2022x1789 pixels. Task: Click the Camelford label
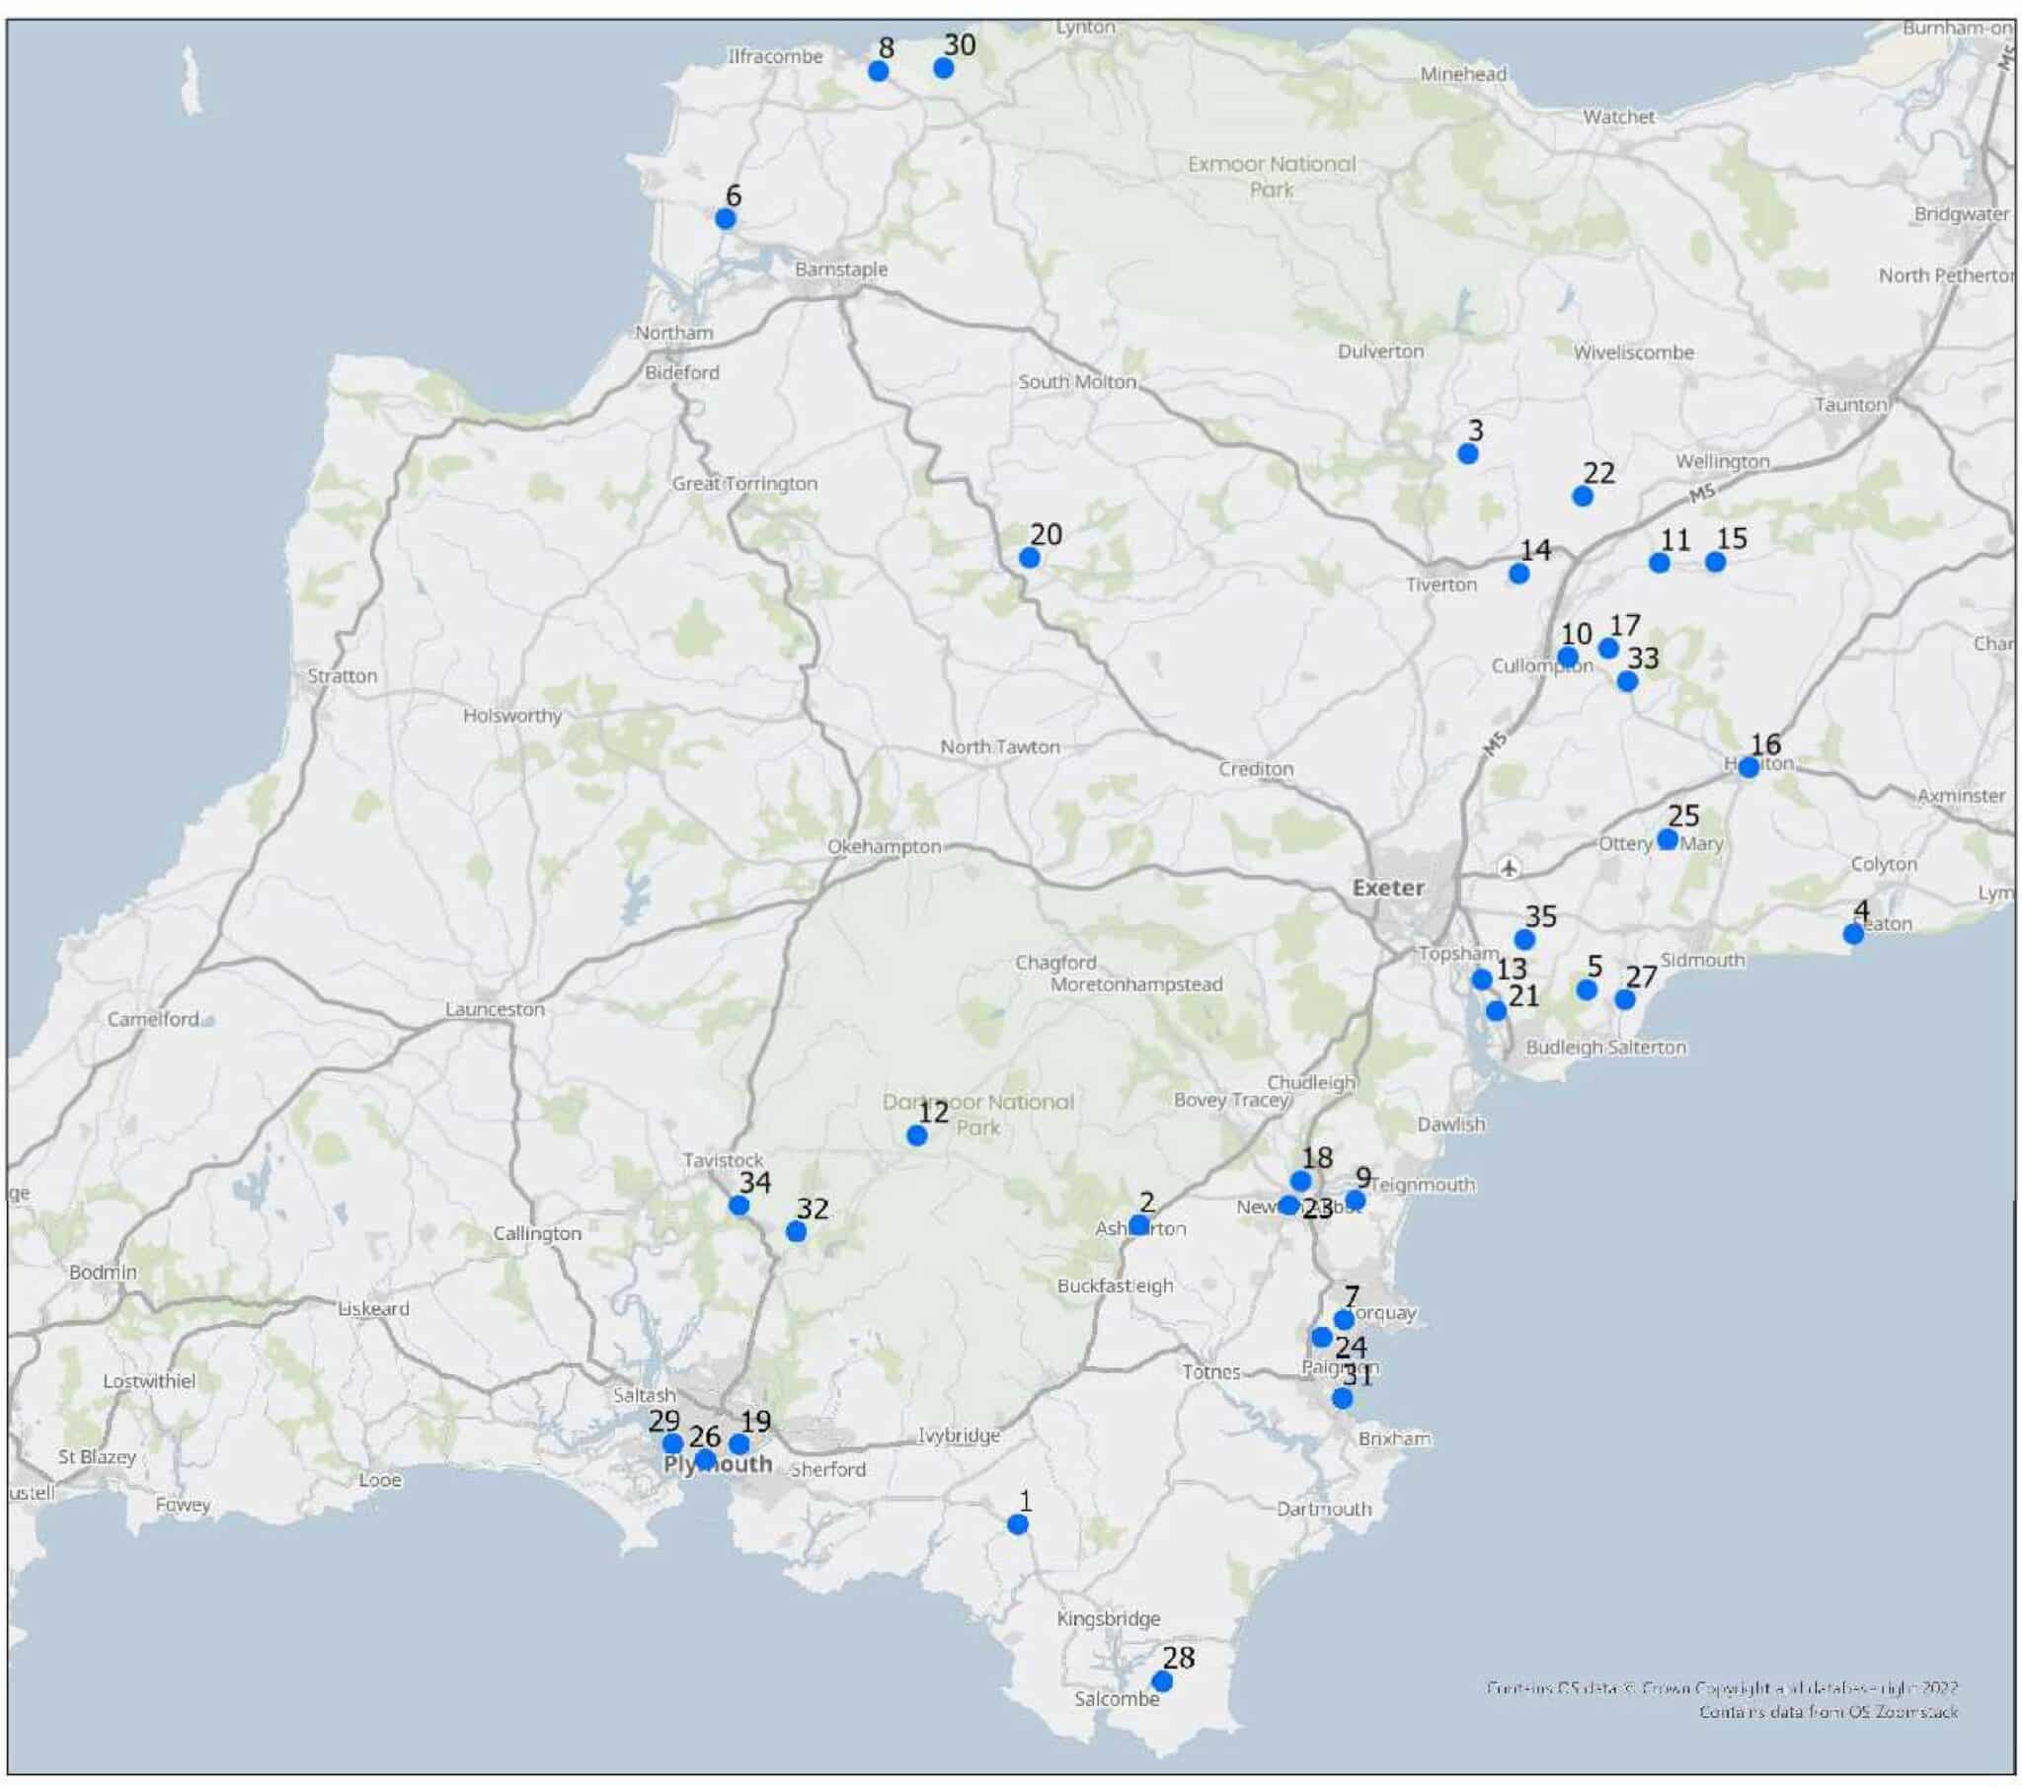pos(153,1019)
